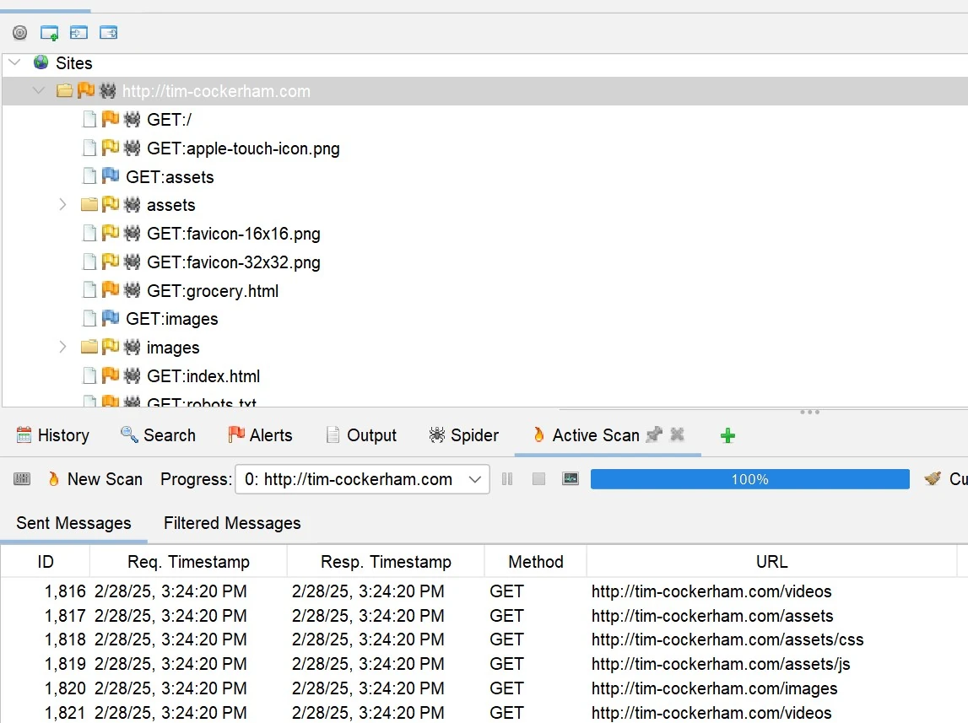Pause the active scan
The height and width of the screenshot is (723, 968).
pos(507,479)
